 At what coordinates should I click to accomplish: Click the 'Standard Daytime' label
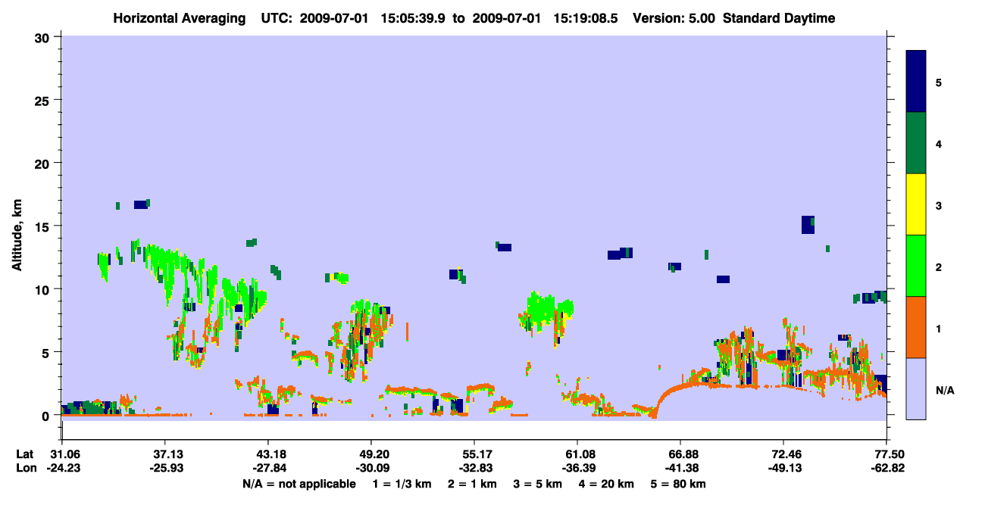[779, 18]
